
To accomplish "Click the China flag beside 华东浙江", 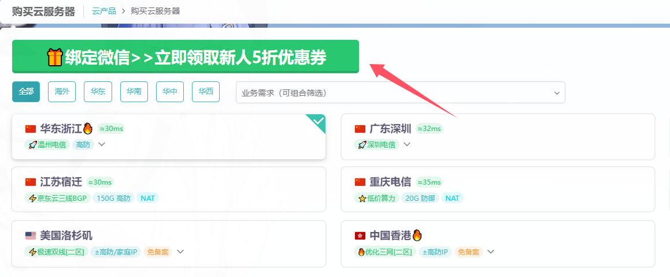I will [x=30, y=129].
